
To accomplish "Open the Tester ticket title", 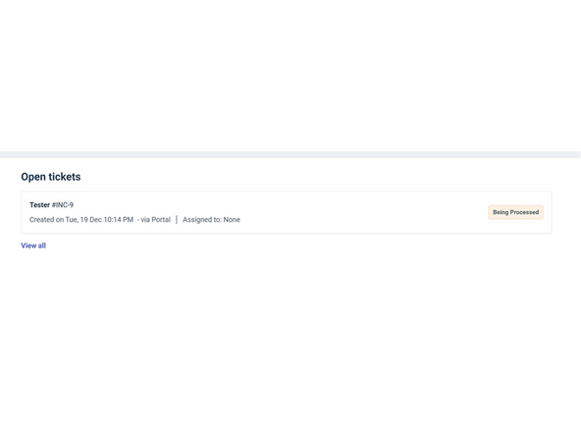I will [39, 204].
